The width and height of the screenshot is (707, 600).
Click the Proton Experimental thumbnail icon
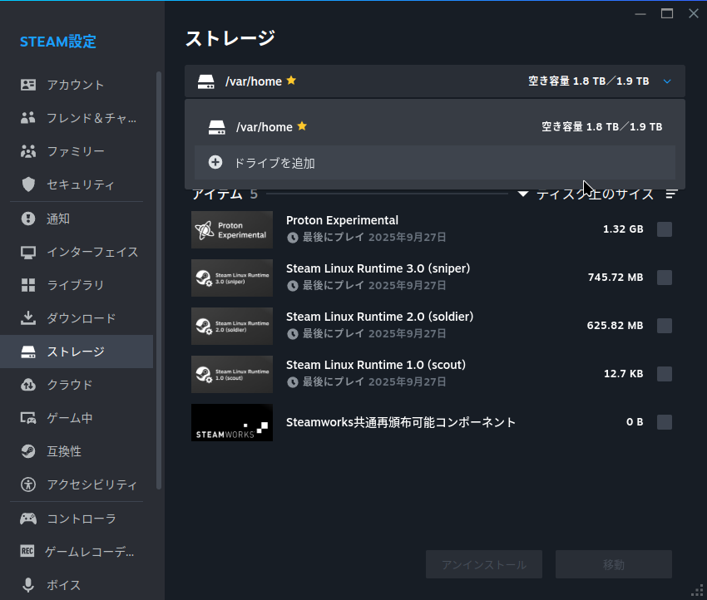(x=231, y=229)
